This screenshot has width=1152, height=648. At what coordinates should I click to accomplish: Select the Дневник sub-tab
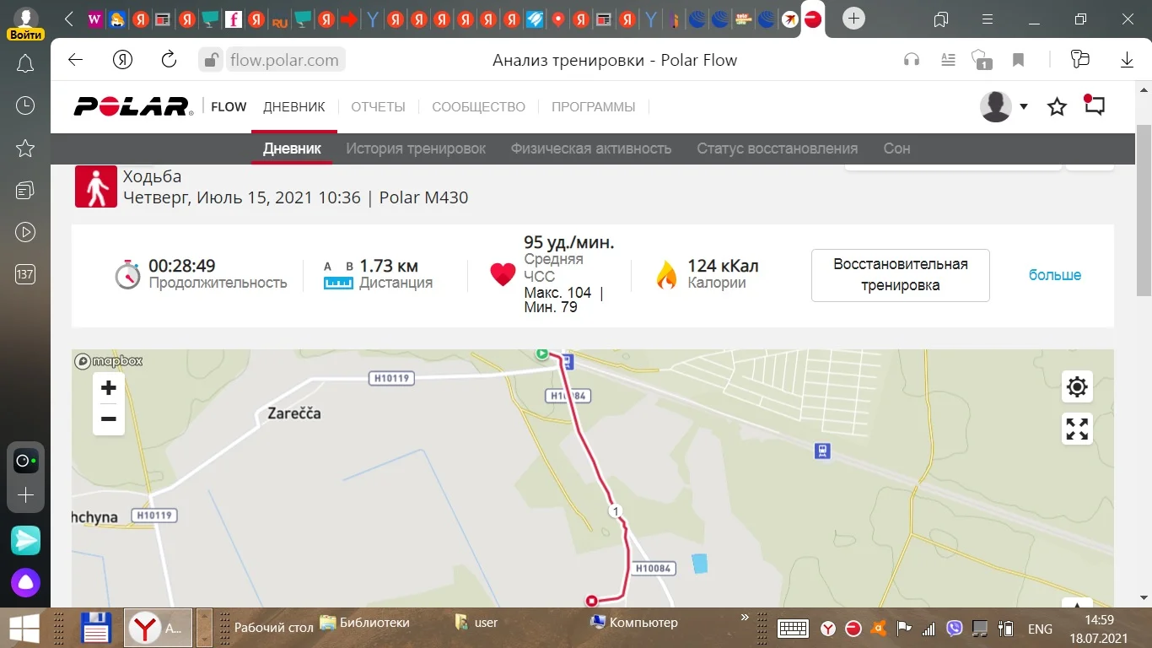click(292, 148)
